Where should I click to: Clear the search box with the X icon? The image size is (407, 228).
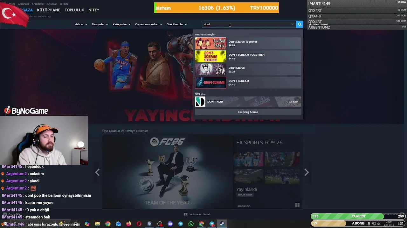(x=293, y=24)
